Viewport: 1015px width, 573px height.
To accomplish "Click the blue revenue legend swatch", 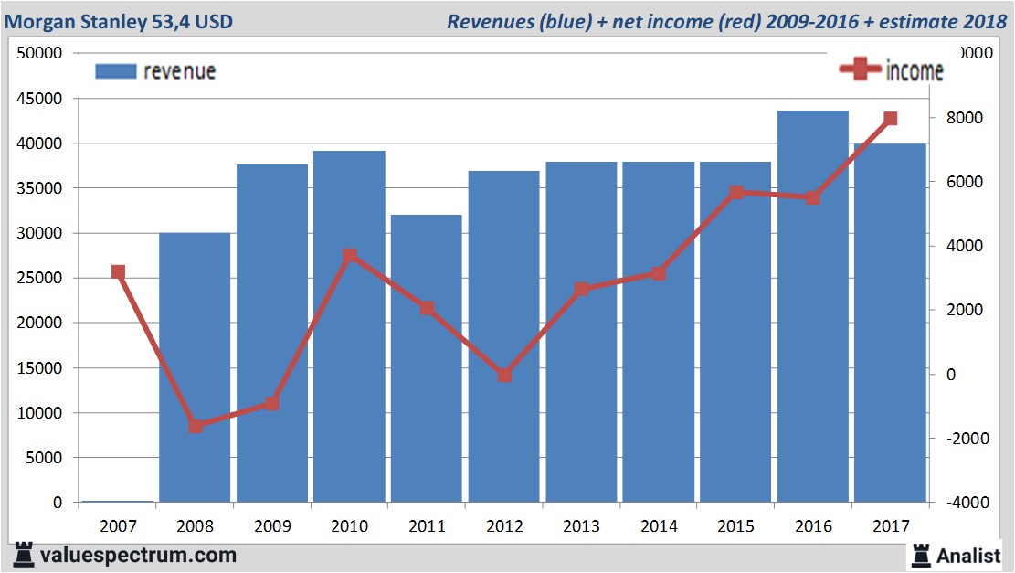I will coord(115,71).
